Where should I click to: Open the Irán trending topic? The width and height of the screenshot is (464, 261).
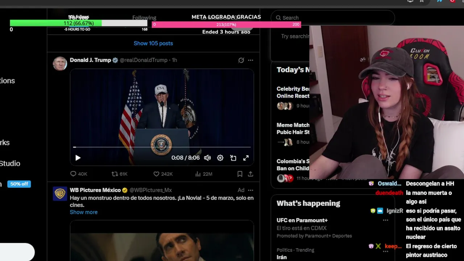point(282,257)
